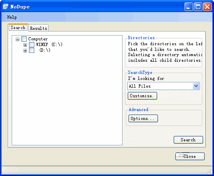Expand the WINXP (C:\) drive node

[x=25, y=45]
